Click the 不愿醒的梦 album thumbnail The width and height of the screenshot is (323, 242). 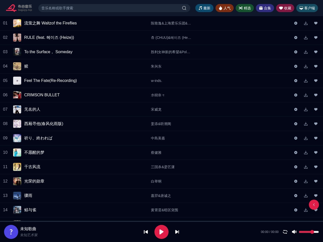pos(17,153)
